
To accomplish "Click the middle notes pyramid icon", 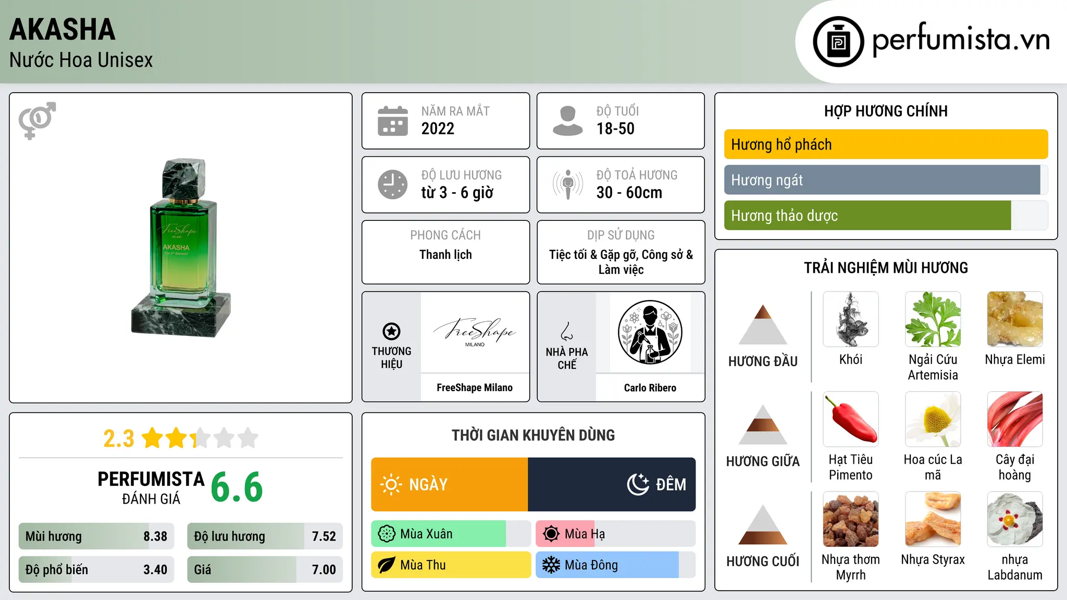I will [763, 424].
